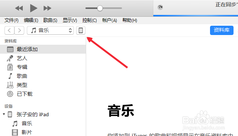Start playback with the play button
Screen dimensions: 238x136
[x=34, y=8]
